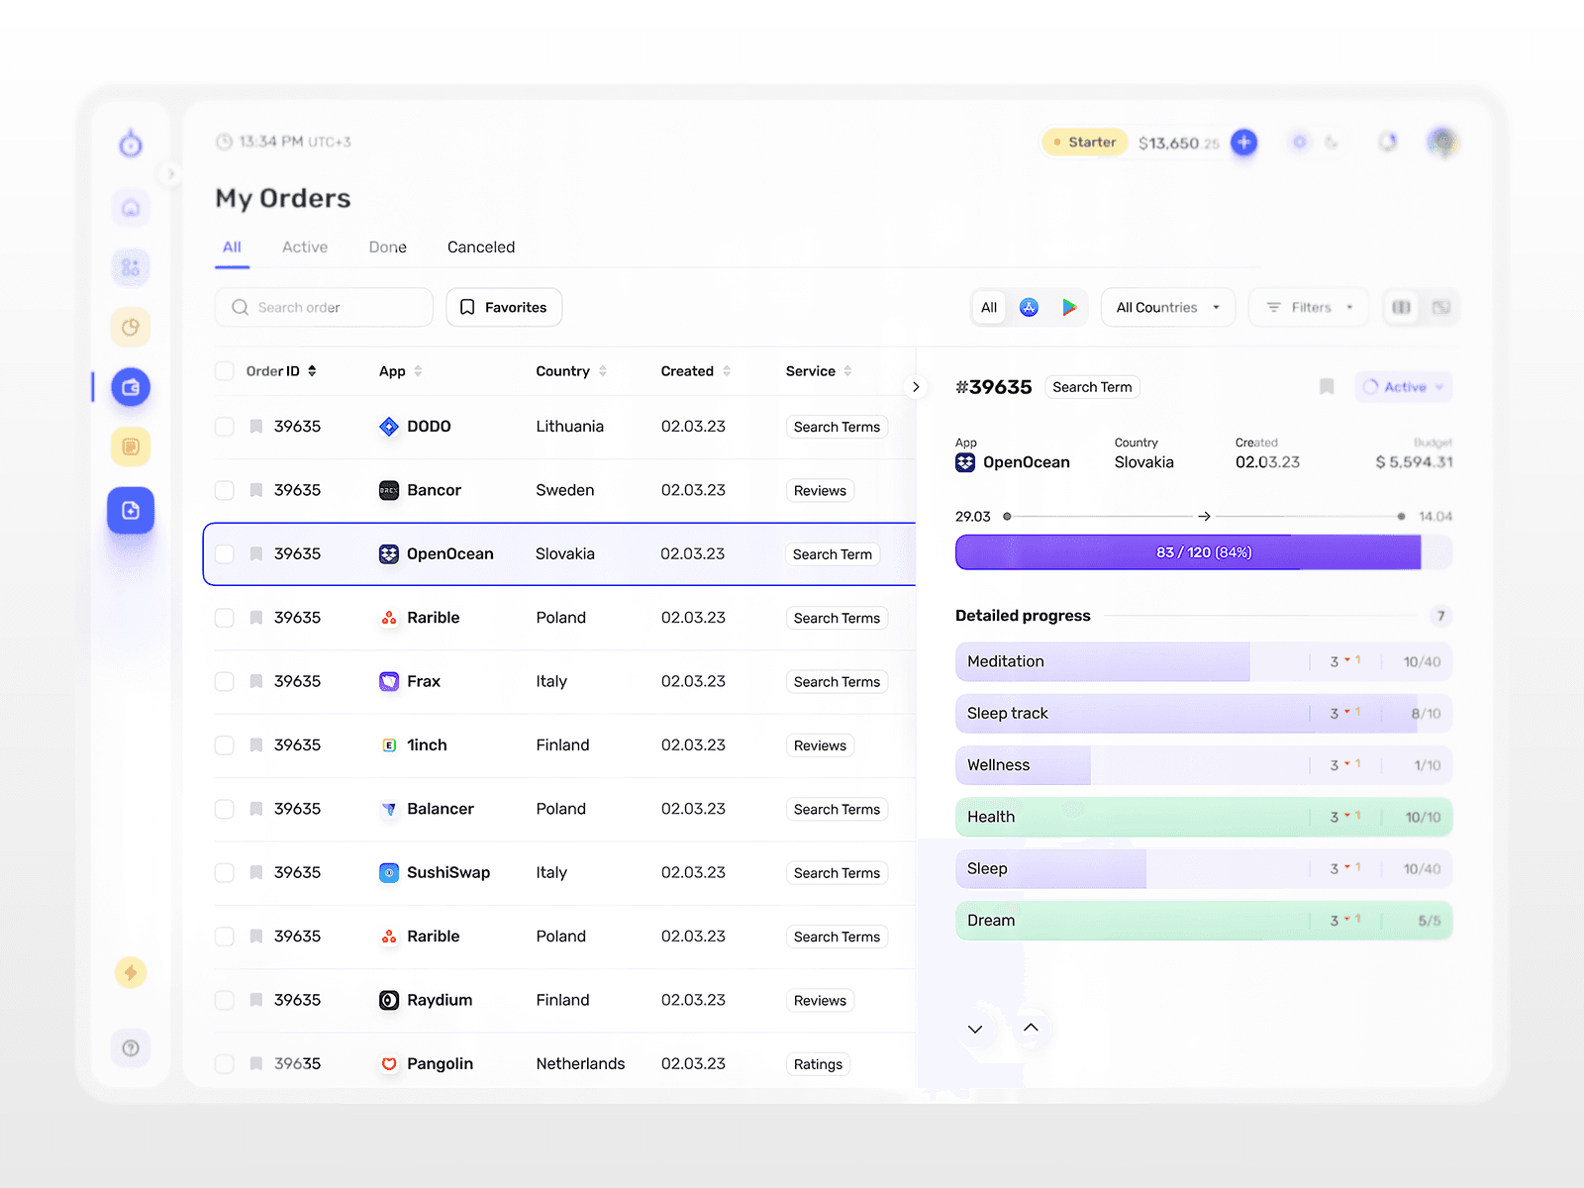The width and height of the screenshot is (1584, 1188).
Task: Click the Favorites button
Action: coord(504,308)
